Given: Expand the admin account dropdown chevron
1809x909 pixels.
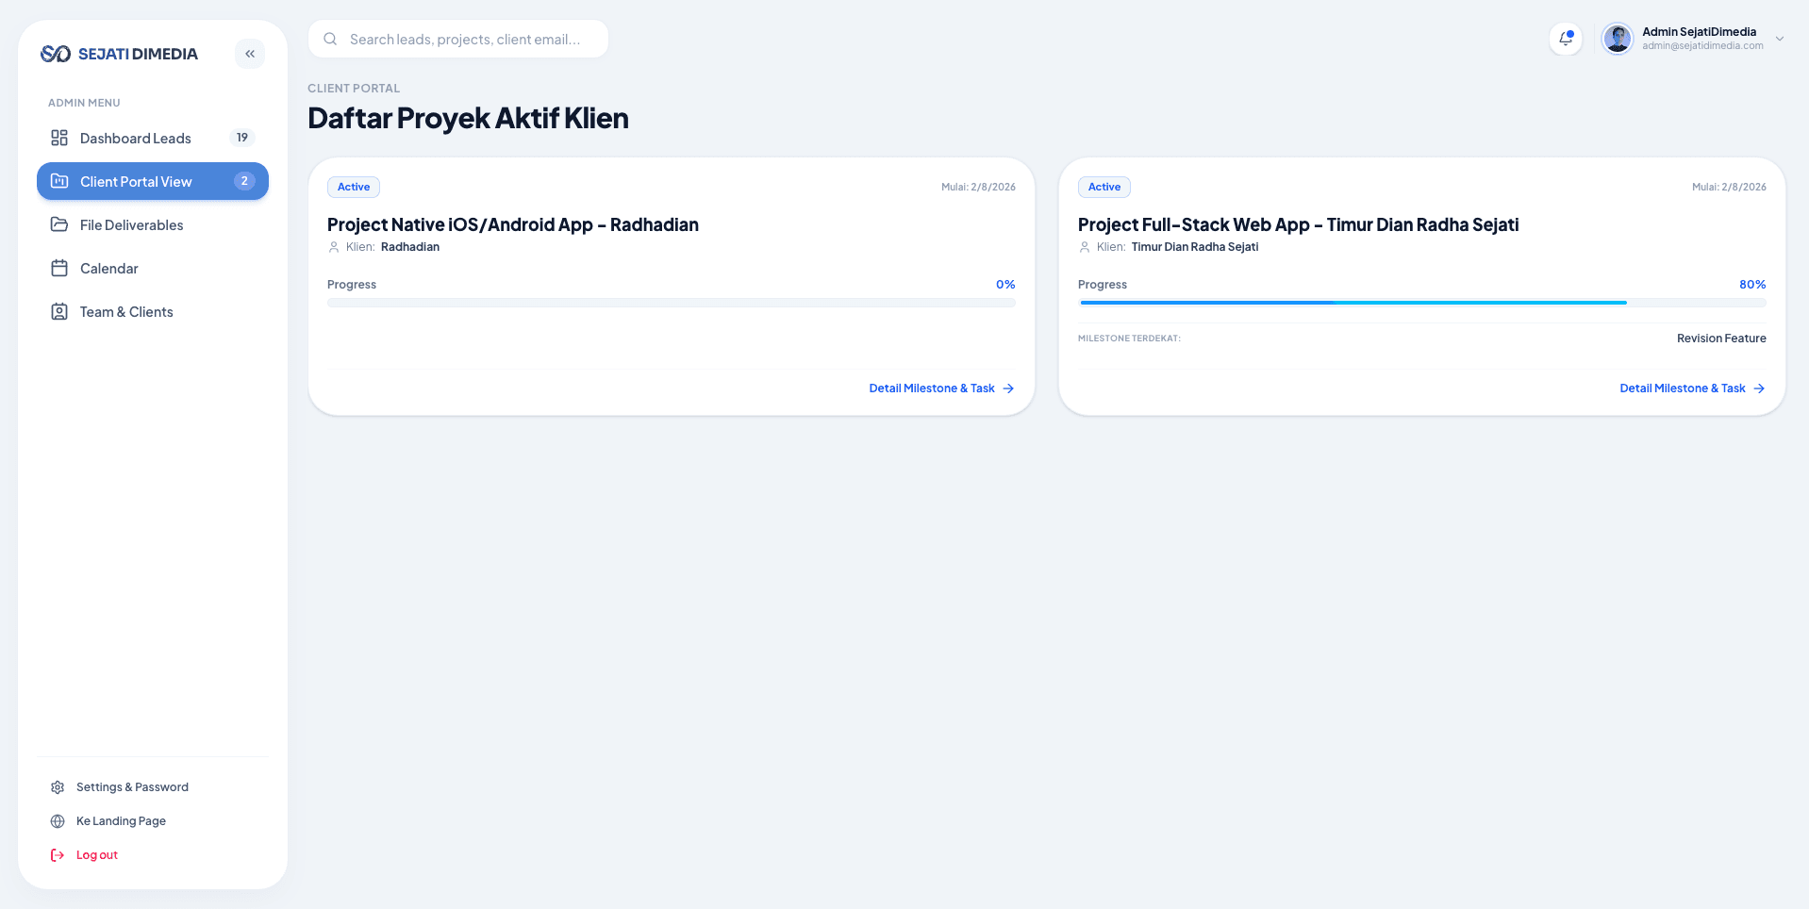Looking at the screenshot, I should click(x=1780, y=39).
